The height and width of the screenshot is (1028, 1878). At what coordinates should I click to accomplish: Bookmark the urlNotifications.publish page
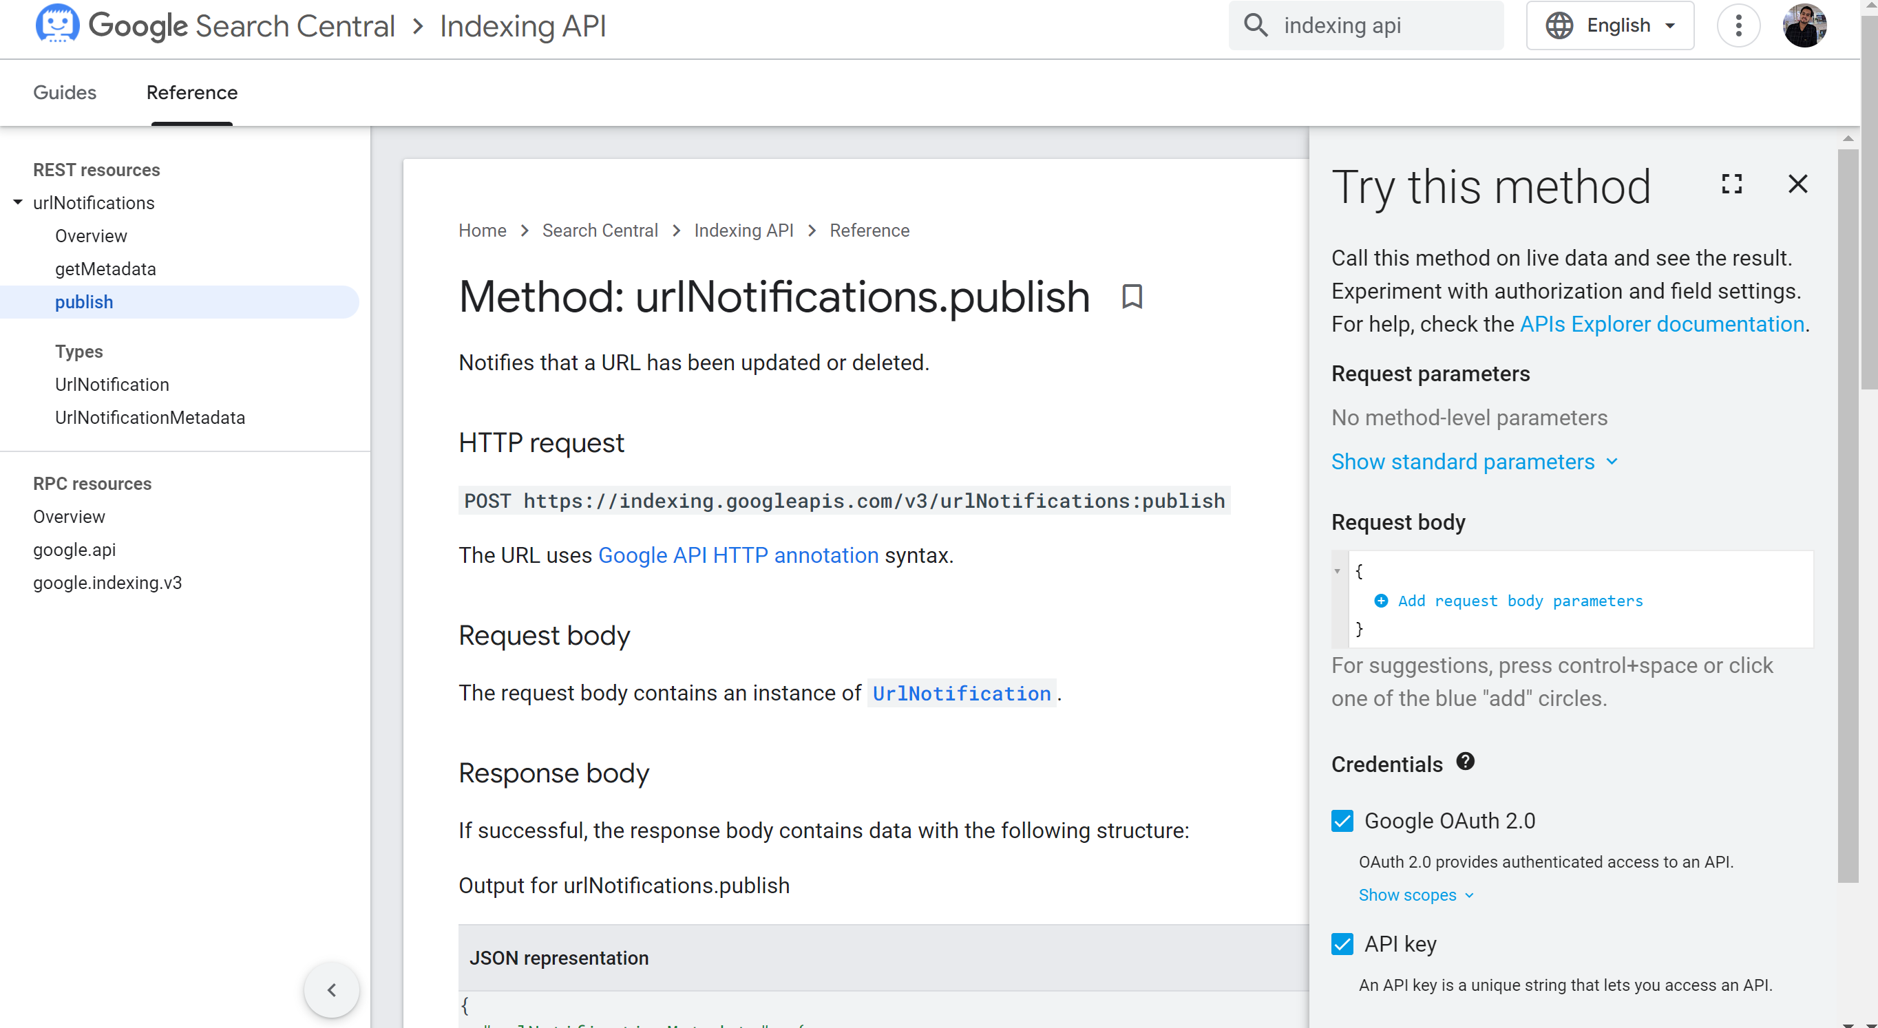click(x=1132, y=297)
